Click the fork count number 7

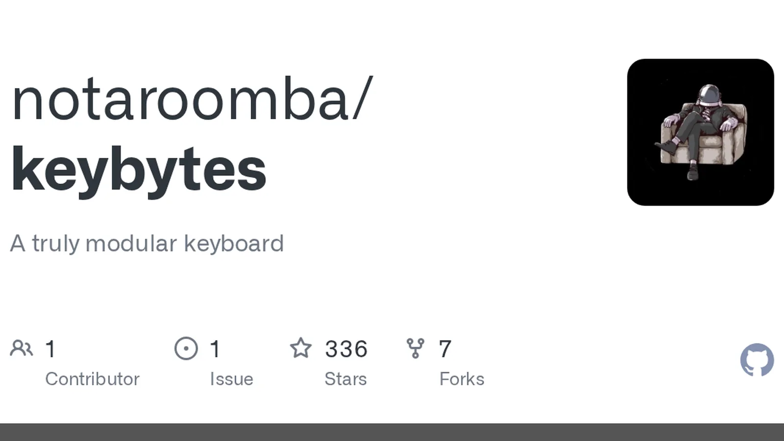(445, 349)
